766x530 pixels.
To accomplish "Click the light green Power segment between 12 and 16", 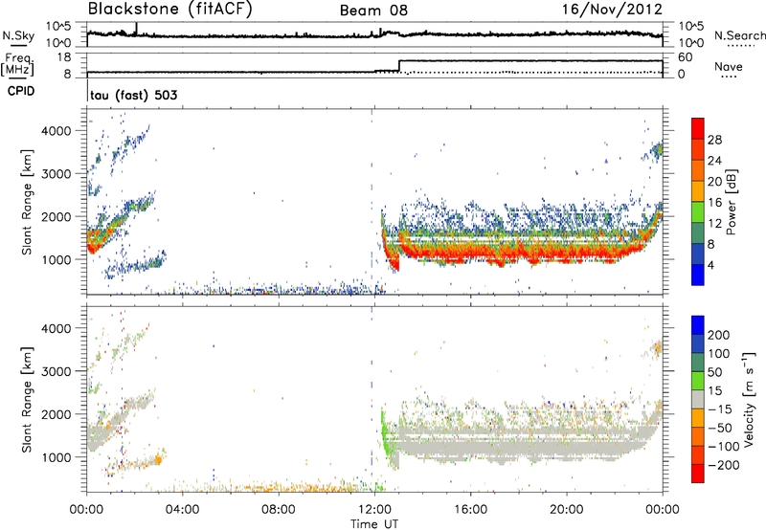I will [x=698, y=211].
